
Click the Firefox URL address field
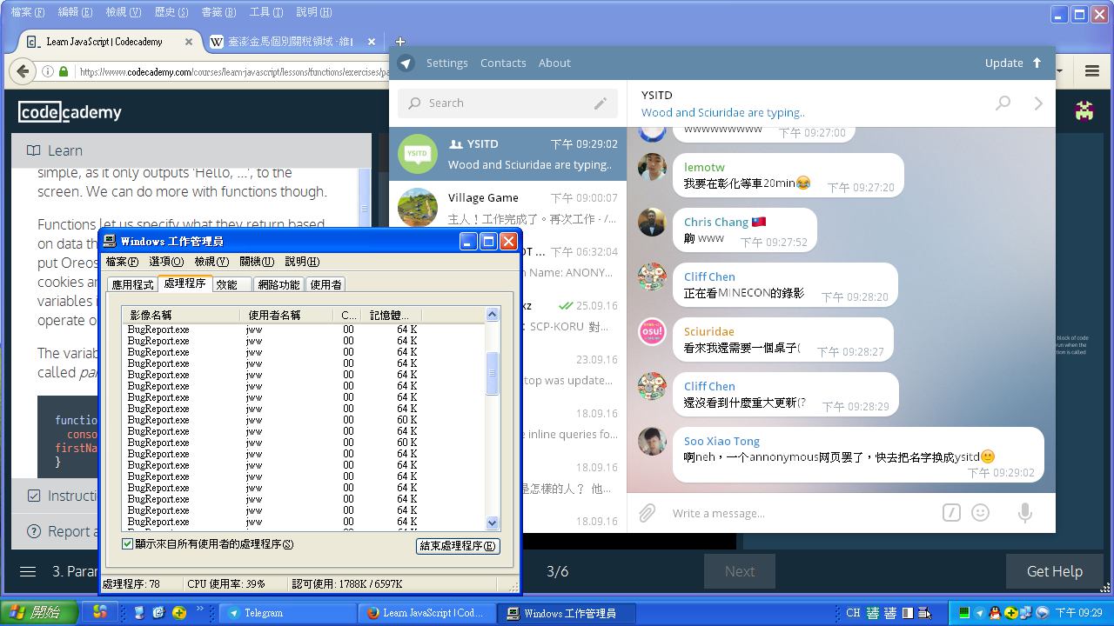pyautogui.click(x=233, y=72)
